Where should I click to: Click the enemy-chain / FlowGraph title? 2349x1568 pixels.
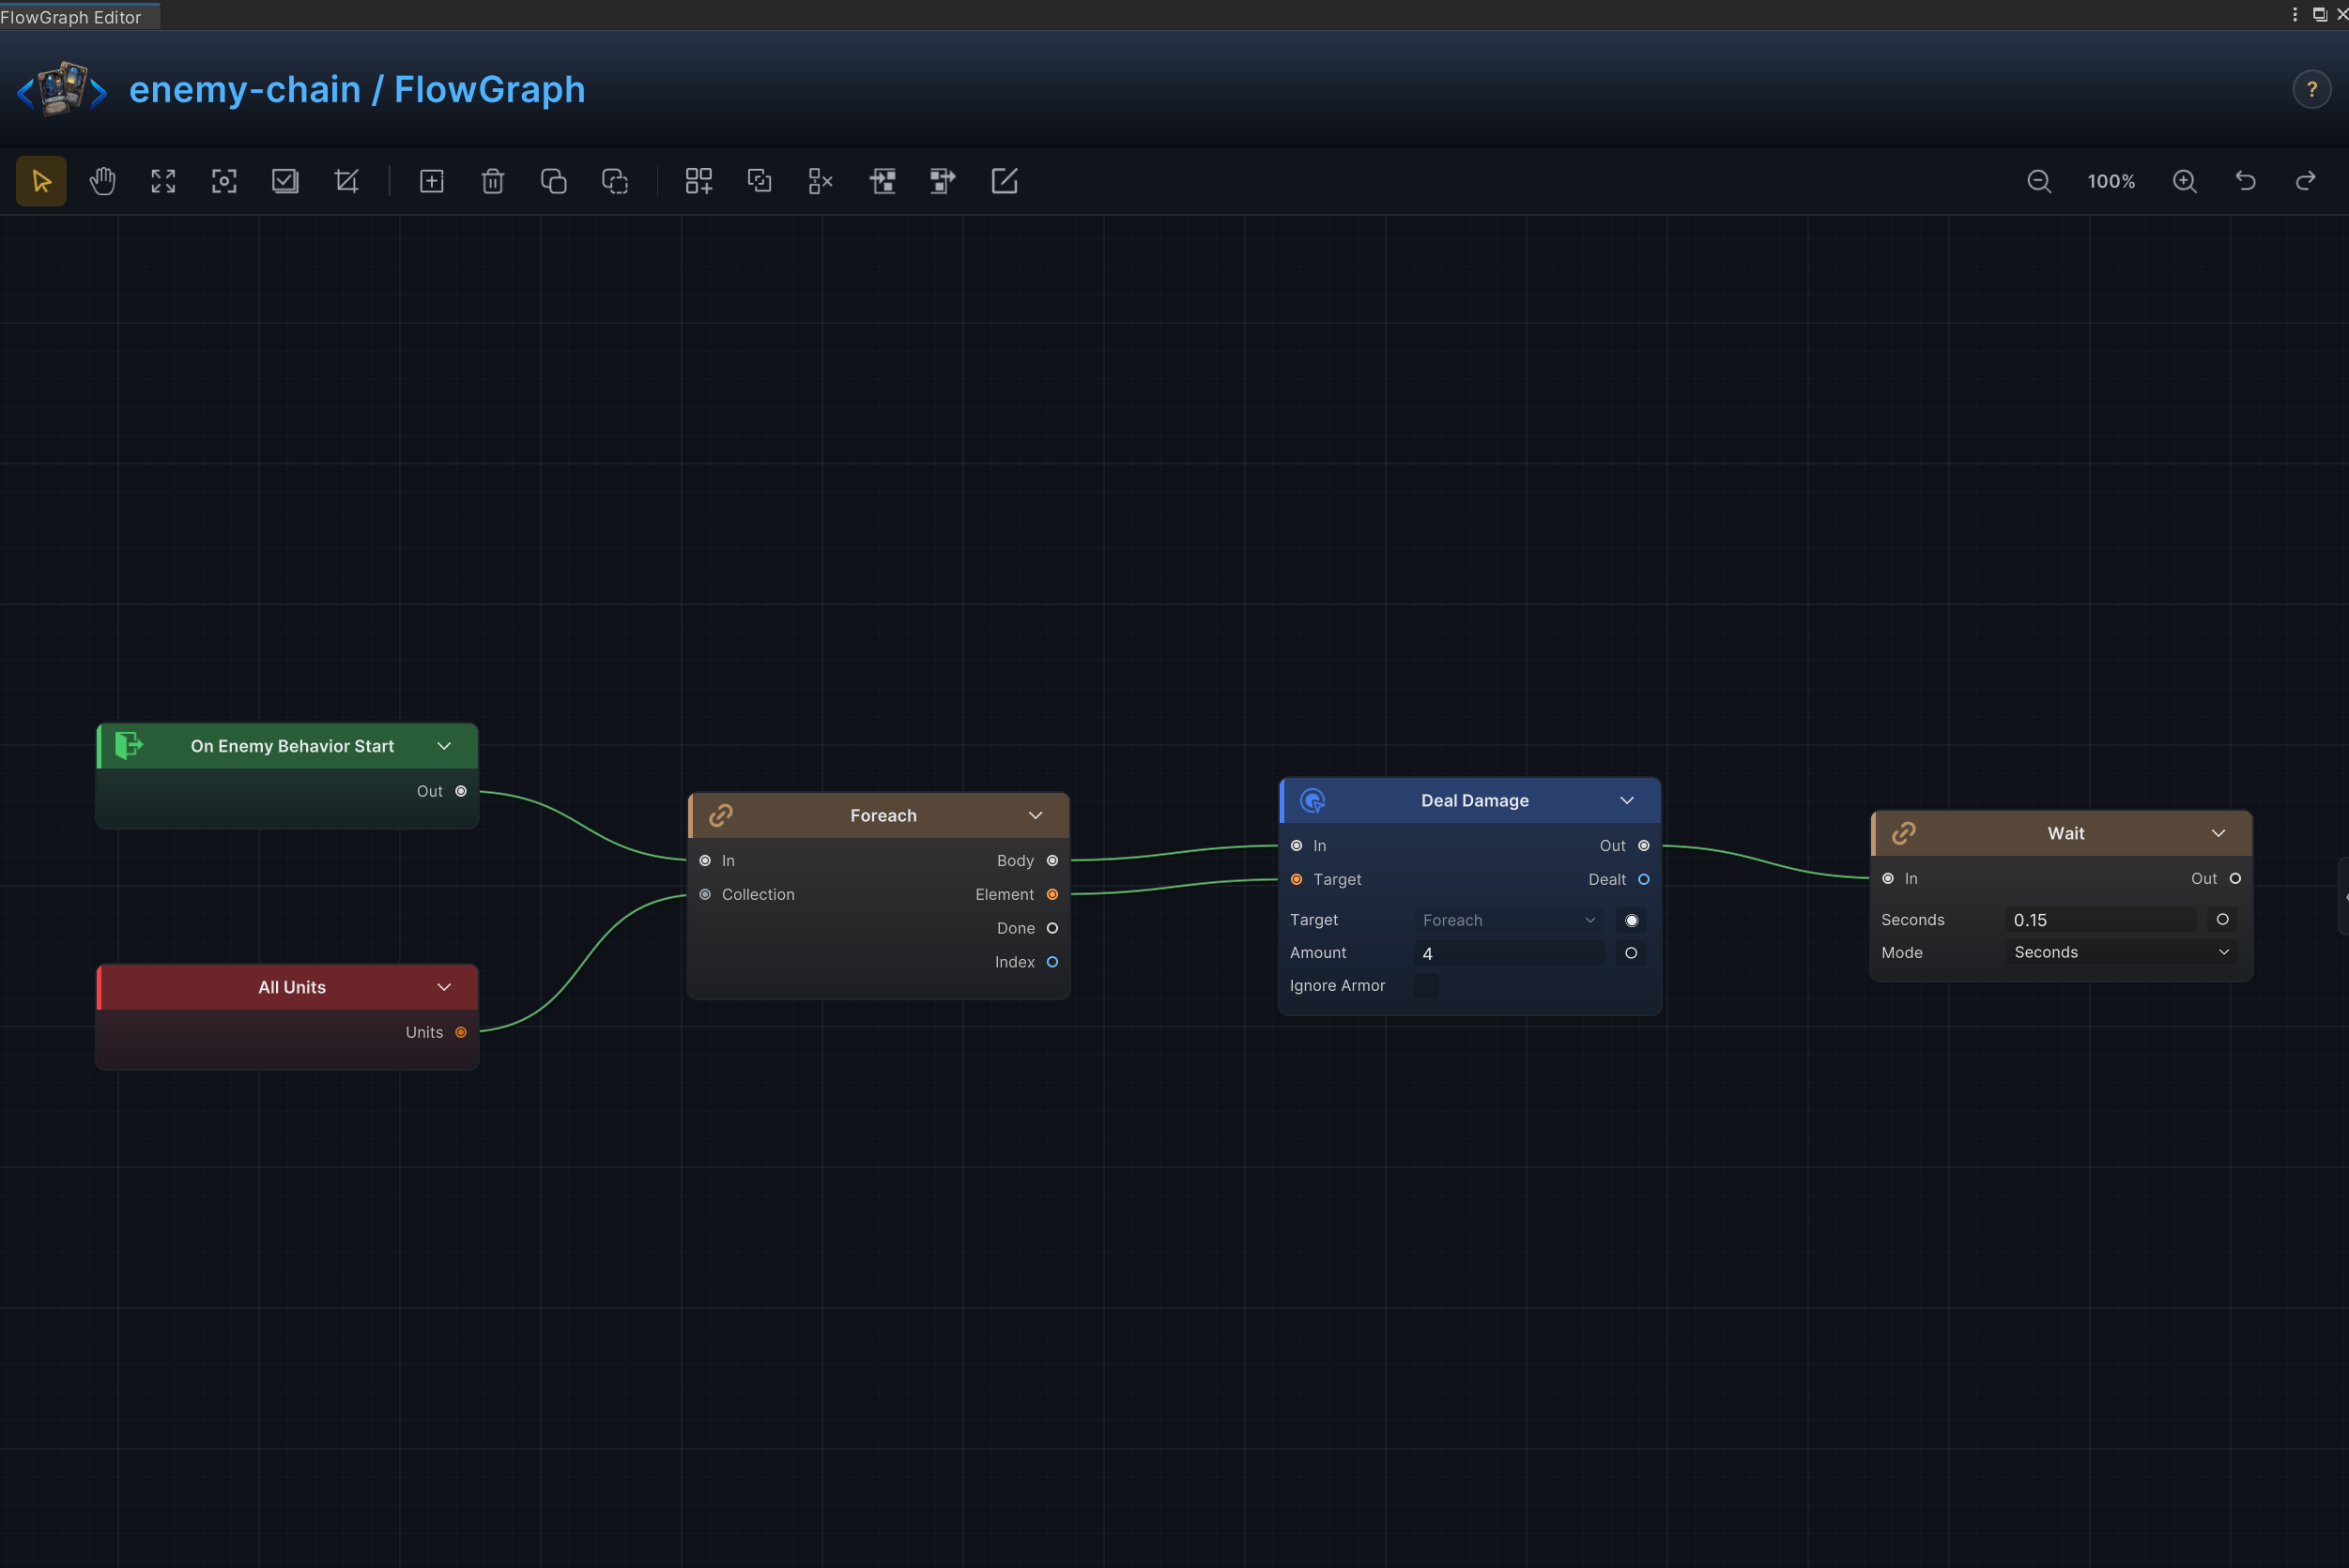point(357,89)
